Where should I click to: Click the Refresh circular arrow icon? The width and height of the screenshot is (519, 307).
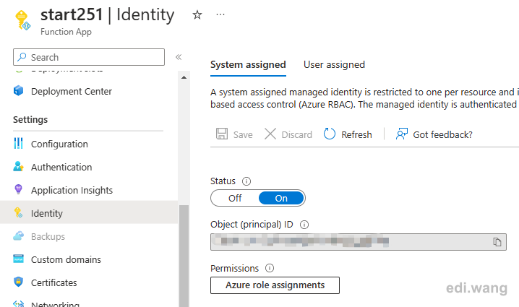click(x=330, y=134)
